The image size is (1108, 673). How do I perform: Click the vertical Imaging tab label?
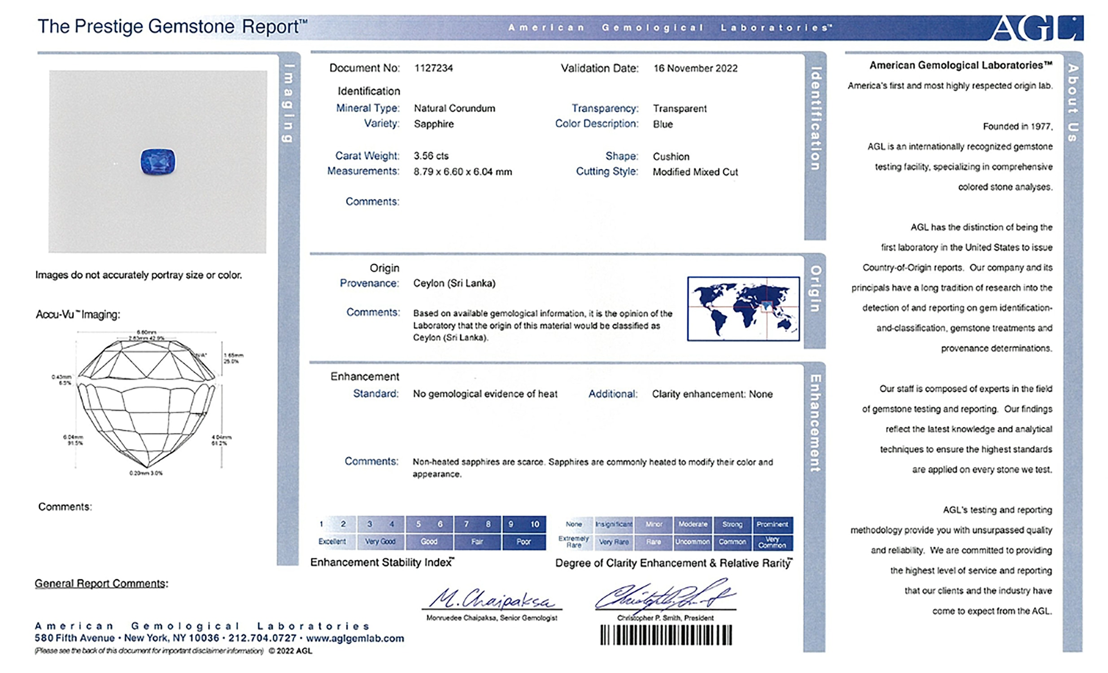pos(288,103)
